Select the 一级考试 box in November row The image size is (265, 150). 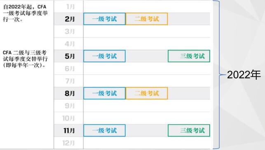pyautogui.click(x=104, y=130)
